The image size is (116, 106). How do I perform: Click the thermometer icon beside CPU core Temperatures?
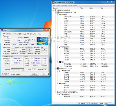pos(60,71)
